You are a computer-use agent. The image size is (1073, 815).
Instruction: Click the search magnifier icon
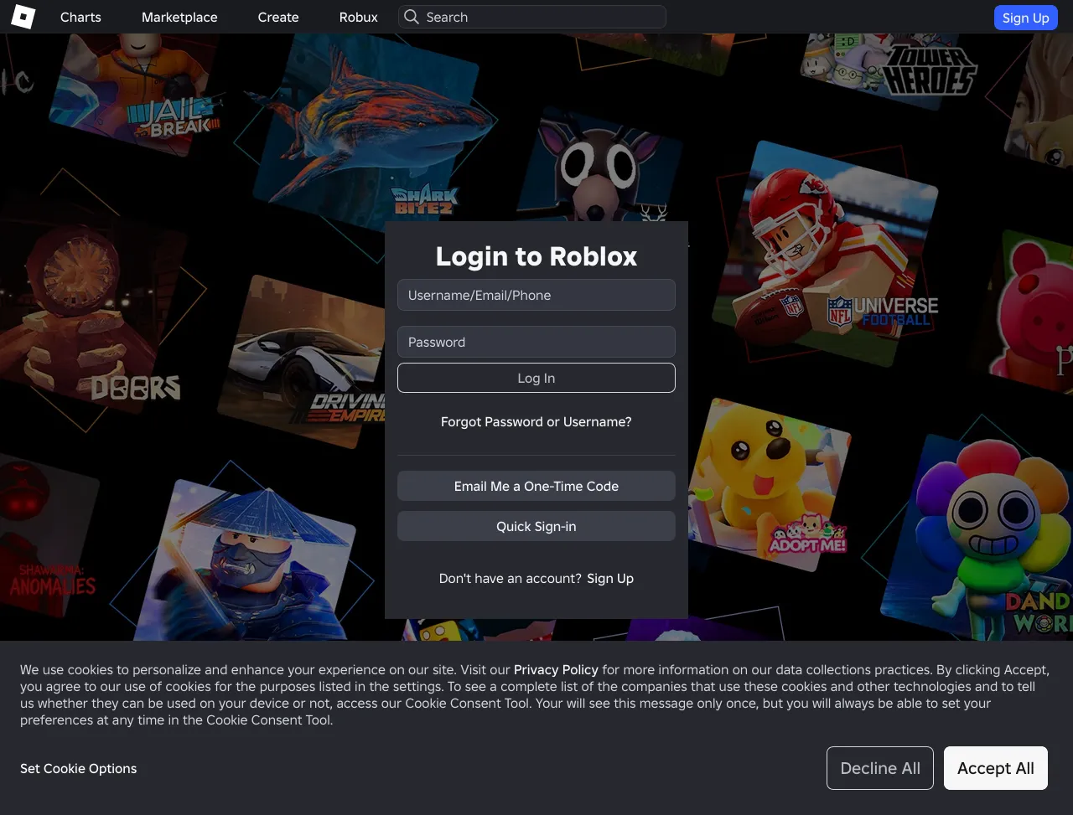point(411,17)
